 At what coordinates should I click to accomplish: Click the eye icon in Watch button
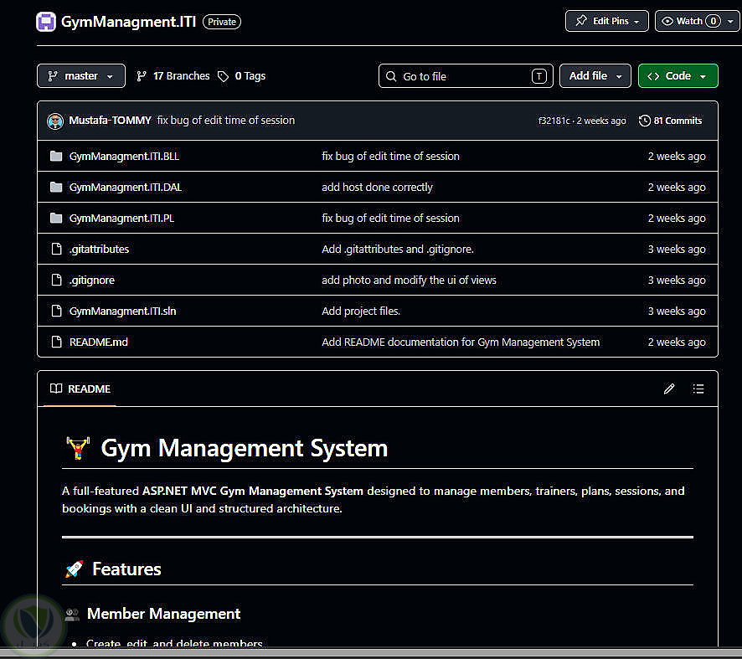[x=667, y=21]
